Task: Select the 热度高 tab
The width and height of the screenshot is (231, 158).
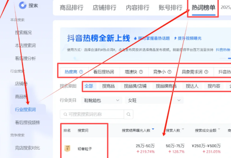Action: pos(74,72)
